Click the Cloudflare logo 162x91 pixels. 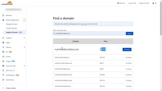point(7,3)
